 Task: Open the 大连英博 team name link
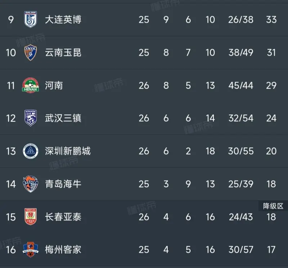pyautogui.click(x=63, y=19)
